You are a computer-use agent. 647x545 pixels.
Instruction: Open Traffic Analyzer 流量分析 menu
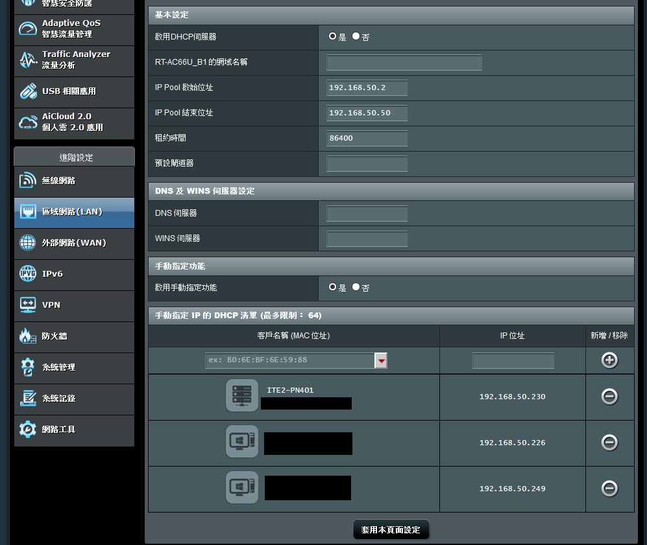74,61
